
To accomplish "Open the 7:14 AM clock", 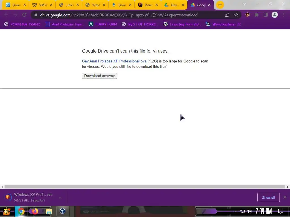I will [264, 211].
